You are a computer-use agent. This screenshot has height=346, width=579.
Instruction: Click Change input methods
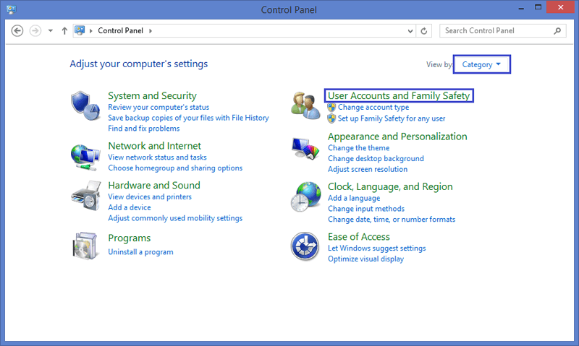tap(366, 209)
